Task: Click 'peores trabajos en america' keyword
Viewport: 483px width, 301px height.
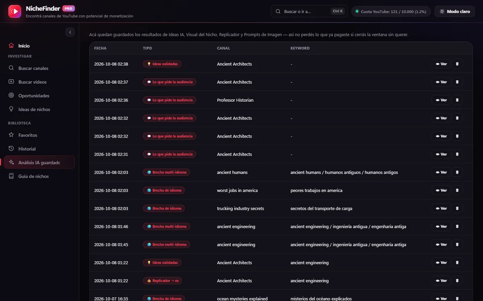Action: click(x=316, y=190)
